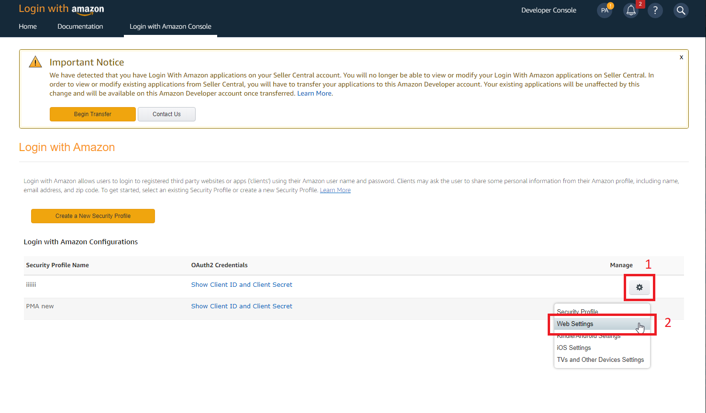This screenshot has height=413, width=706.
Task: Click the Login with Amazon logo
Action: point(61,9)
